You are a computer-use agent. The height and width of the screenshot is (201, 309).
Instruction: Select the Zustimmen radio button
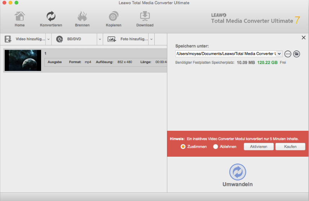pyautogui.click(x=183, y=147)
